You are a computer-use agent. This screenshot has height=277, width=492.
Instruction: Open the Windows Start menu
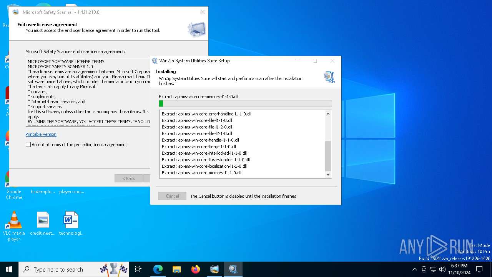pos(9,269)
